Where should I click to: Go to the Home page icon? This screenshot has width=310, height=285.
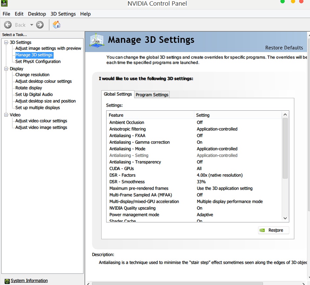coord(56,25)
